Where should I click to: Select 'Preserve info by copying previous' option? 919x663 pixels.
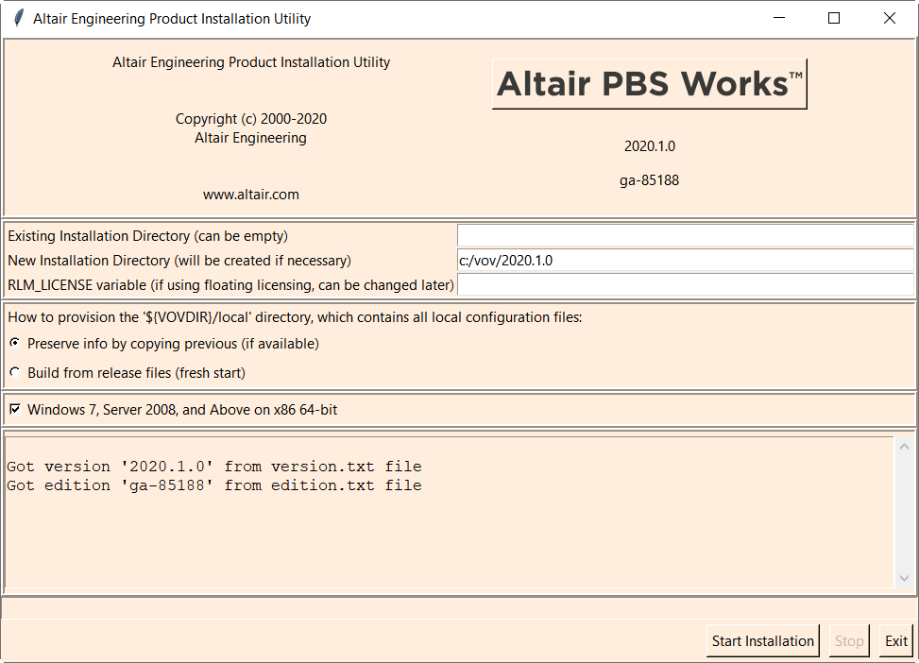tap(14, 344)
